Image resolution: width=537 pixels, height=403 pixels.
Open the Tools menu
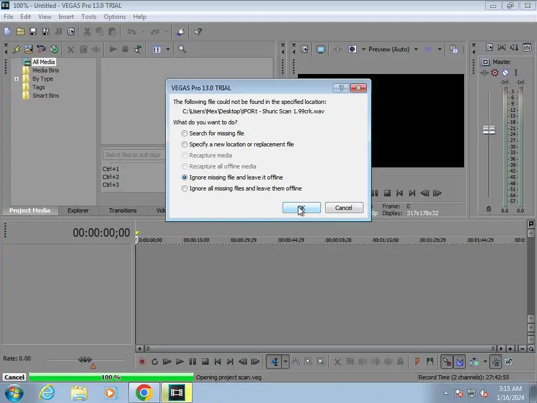click(x=89, y=16)
